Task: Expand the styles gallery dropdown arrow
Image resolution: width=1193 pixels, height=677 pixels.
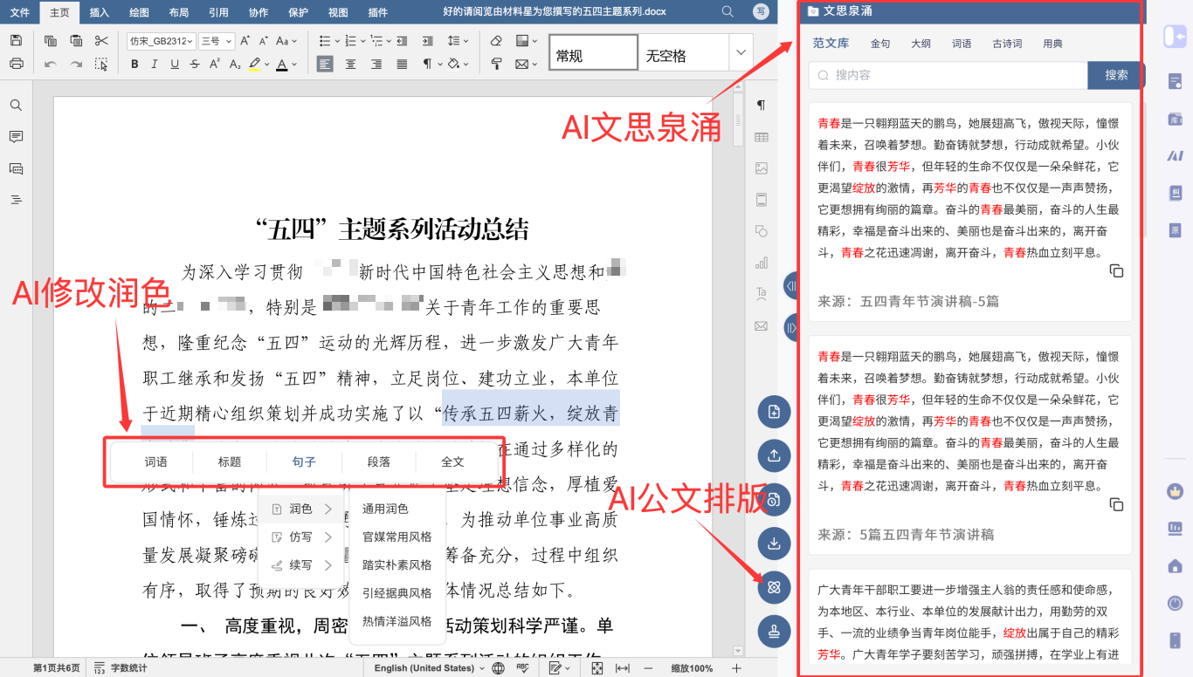Action: pyautogui.click(x=741, y=53)
